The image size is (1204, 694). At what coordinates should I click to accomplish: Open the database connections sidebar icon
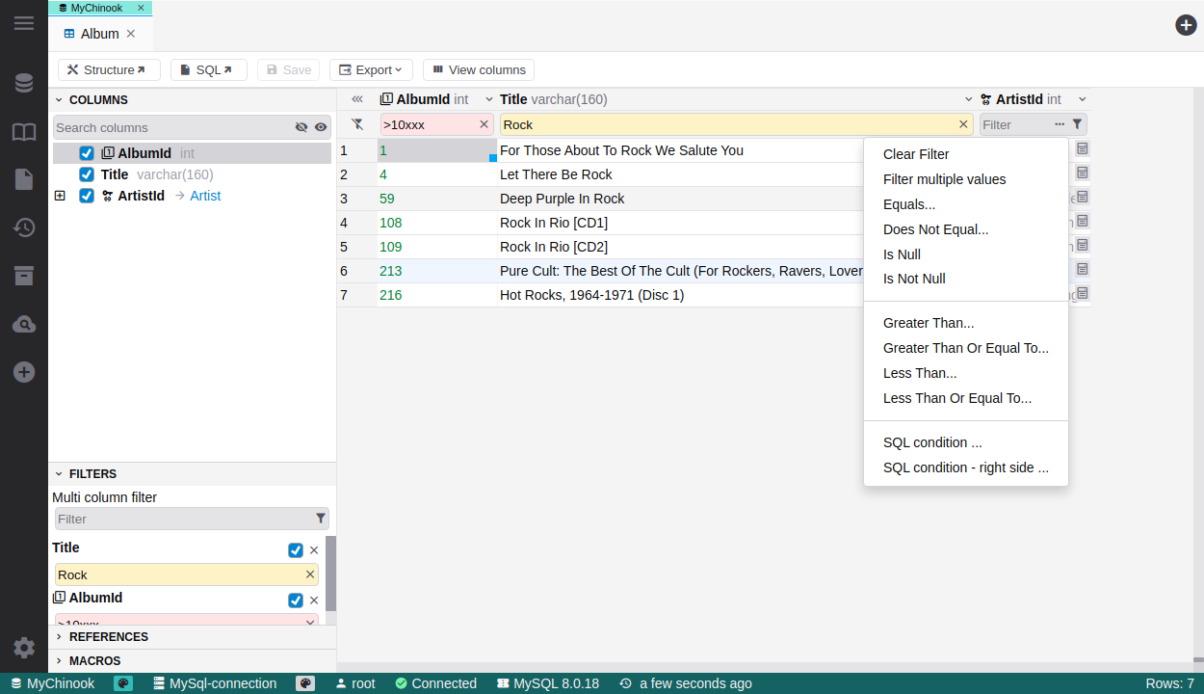point(24,84)
